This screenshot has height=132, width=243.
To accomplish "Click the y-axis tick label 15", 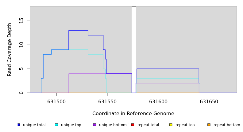I will tap(21, 21).
